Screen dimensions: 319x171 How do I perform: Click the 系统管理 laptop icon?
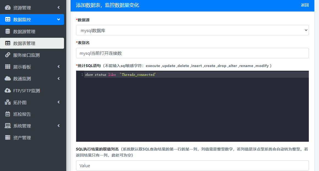click(x=8, y=126)
